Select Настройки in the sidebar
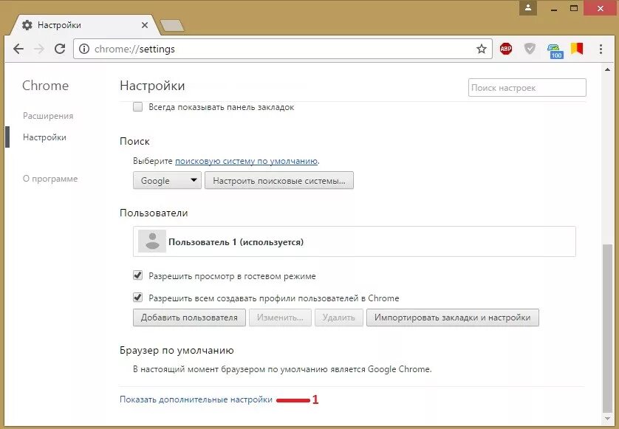 click(x=44, y=137)
